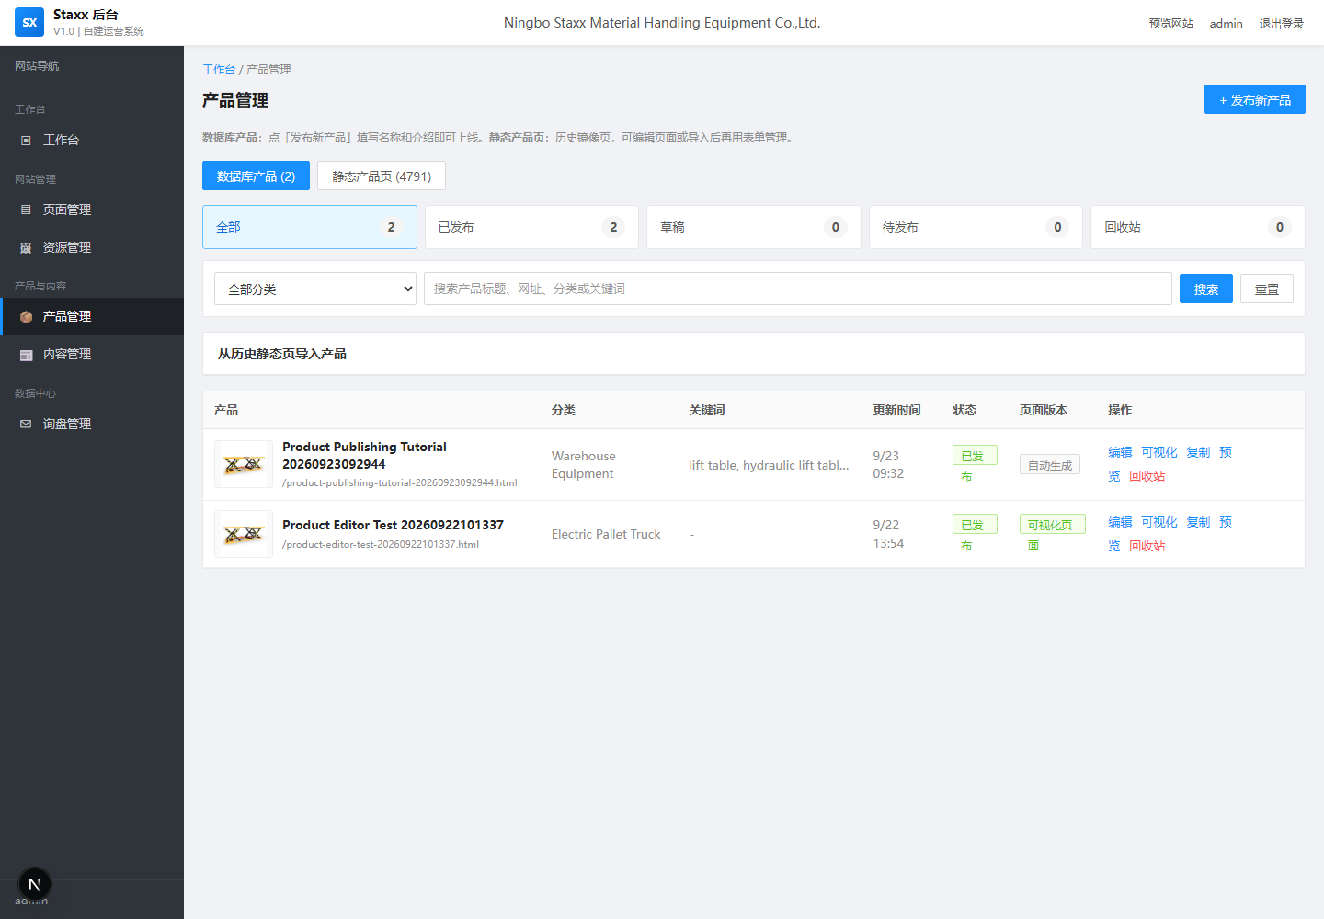
Task: Click the blue 搜索 button
Action: tap(1206, 289)
